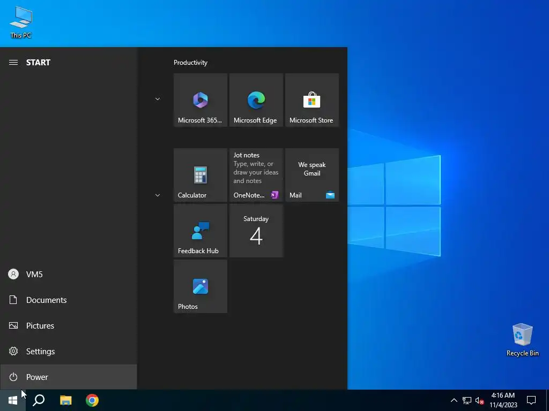The width and height of the screenshot is (549, 411).
Task: Show hidden system tray icons
Action: pos(454,400)
